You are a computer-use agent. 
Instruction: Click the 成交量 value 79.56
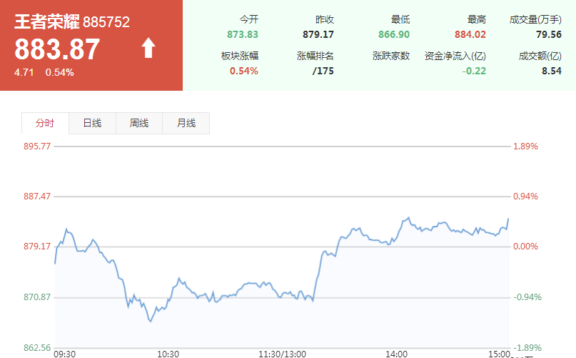tap(549, 34)
